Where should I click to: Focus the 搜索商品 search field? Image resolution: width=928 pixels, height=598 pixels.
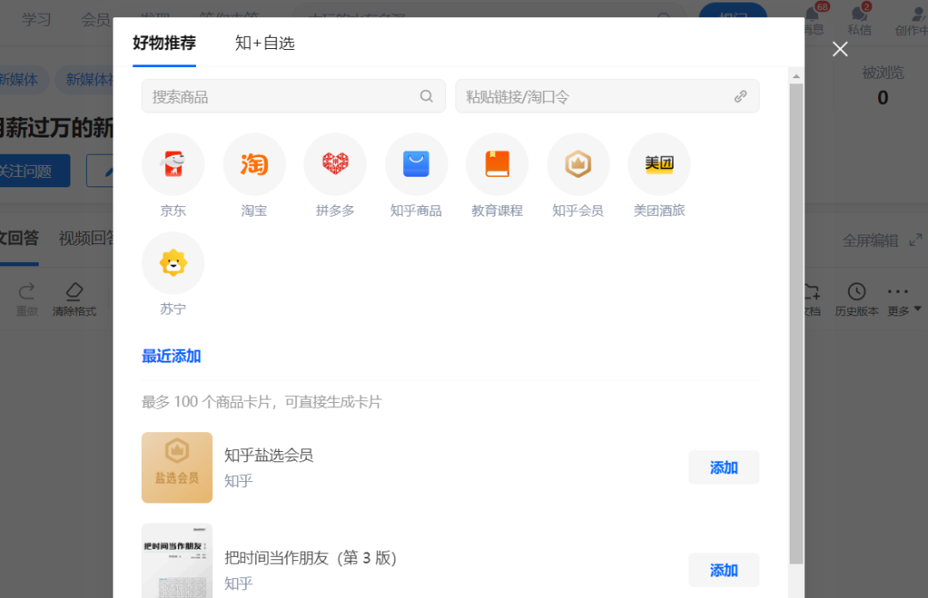(294, 96)
